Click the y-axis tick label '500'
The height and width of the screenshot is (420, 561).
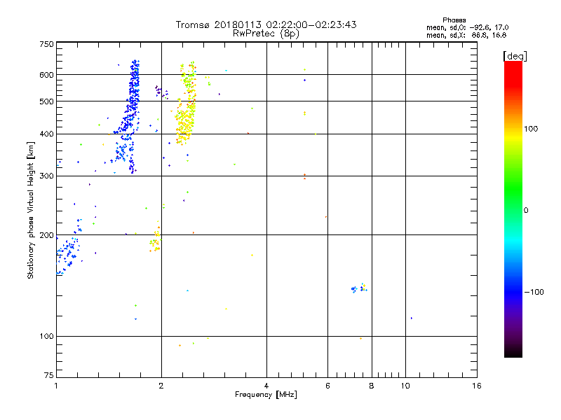click(x=46, y=101)
